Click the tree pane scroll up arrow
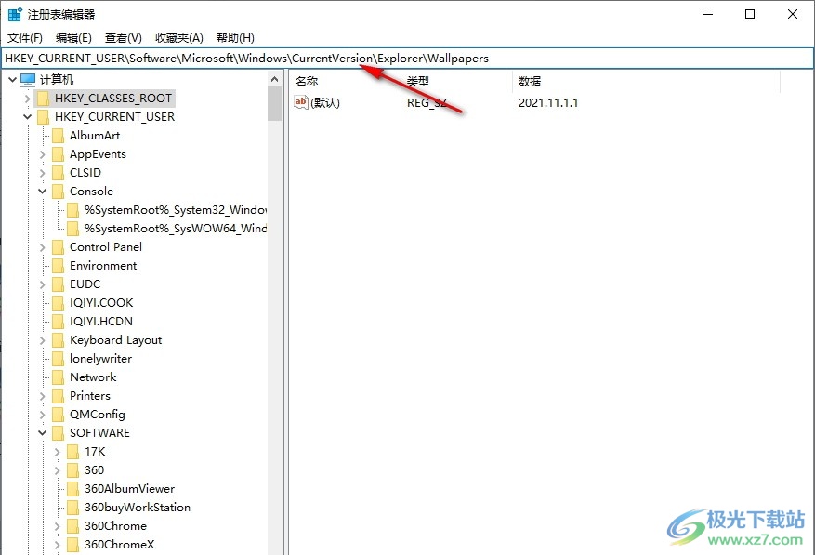 click(x=274, y=79)
